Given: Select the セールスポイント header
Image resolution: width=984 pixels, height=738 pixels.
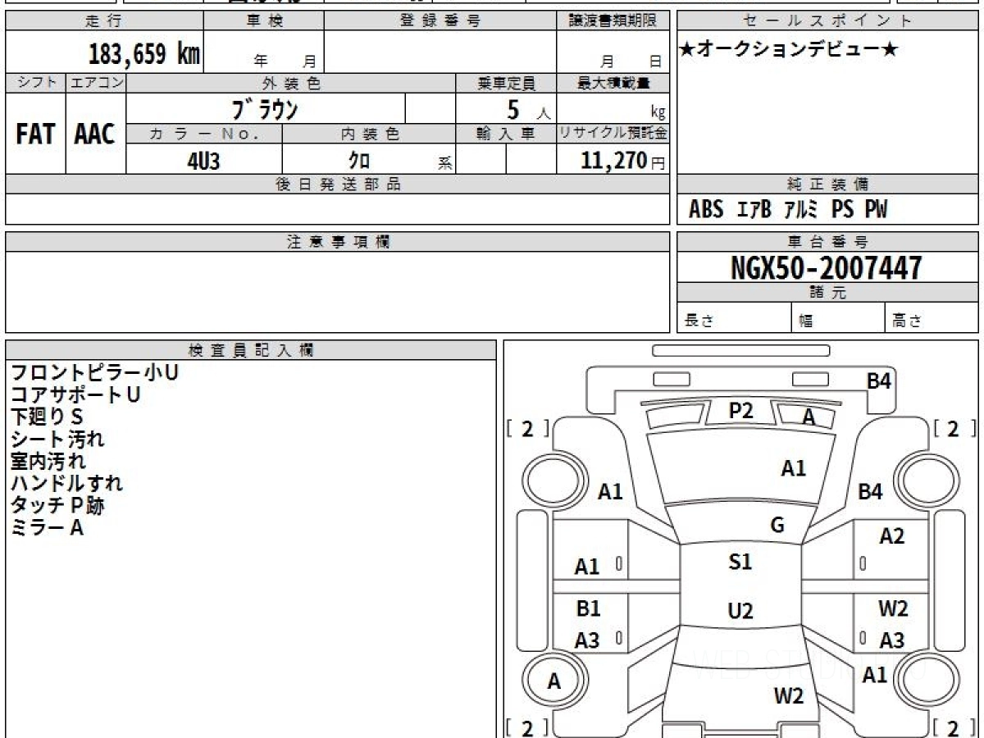Looking at the screenshot, I should pyautogui.click(x=827, y=21).
